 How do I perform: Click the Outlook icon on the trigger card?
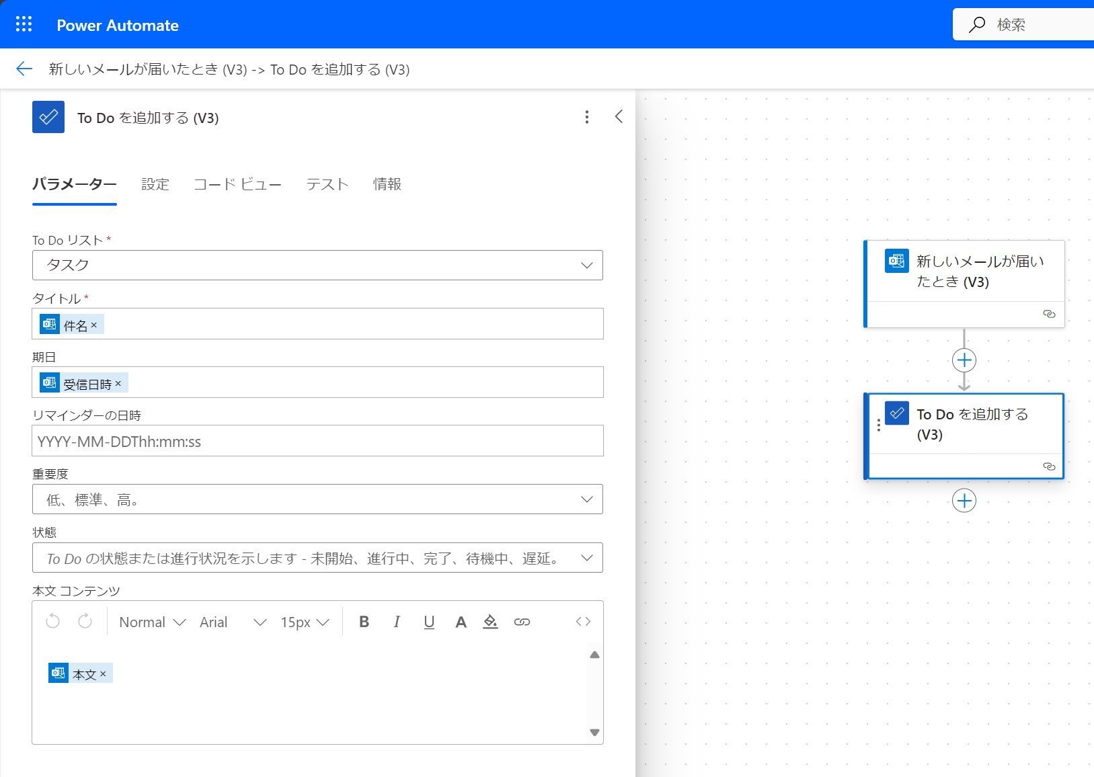coord(896,261)
